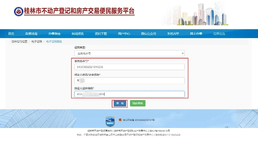Screen dimensions: 258x141
Task: Focus the 持证人姓名/企业名称 input field
Action: (129, 80)
